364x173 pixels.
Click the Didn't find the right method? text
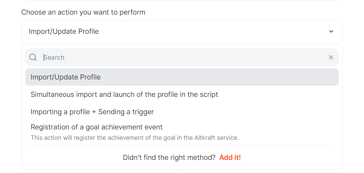click(x=169, y=158)
